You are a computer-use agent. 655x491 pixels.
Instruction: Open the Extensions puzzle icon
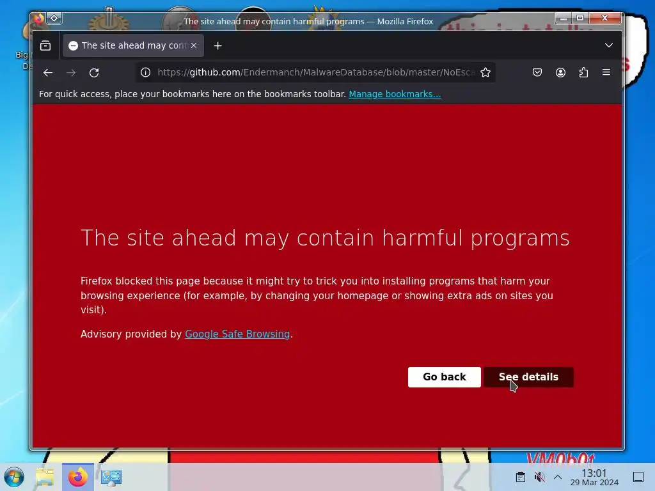click(x=583, y=72)
